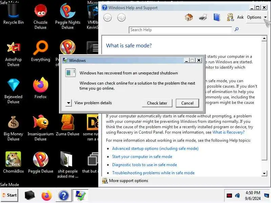
Task: Open 'Diagnostic tools to use in safe mode' link
Action: 145,165
